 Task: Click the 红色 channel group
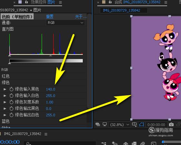click(x=5, y=76)
